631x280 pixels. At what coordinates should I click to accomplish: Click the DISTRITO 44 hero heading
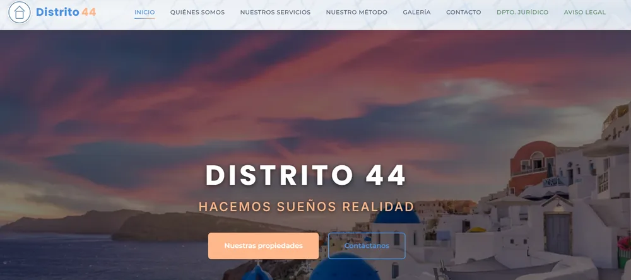coord(305,175)
